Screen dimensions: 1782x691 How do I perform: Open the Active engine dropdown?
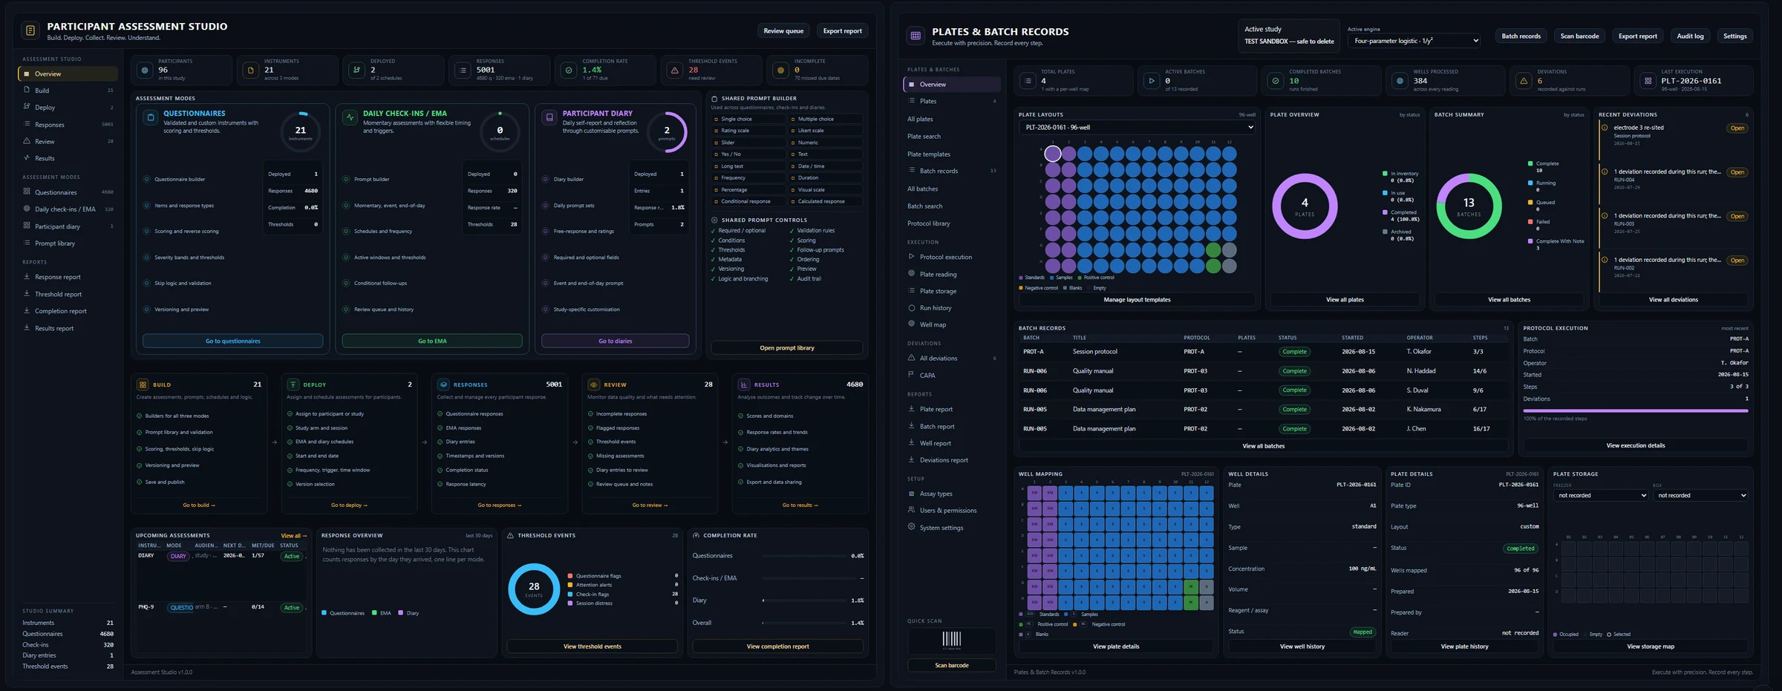(x=1415, y=41)
